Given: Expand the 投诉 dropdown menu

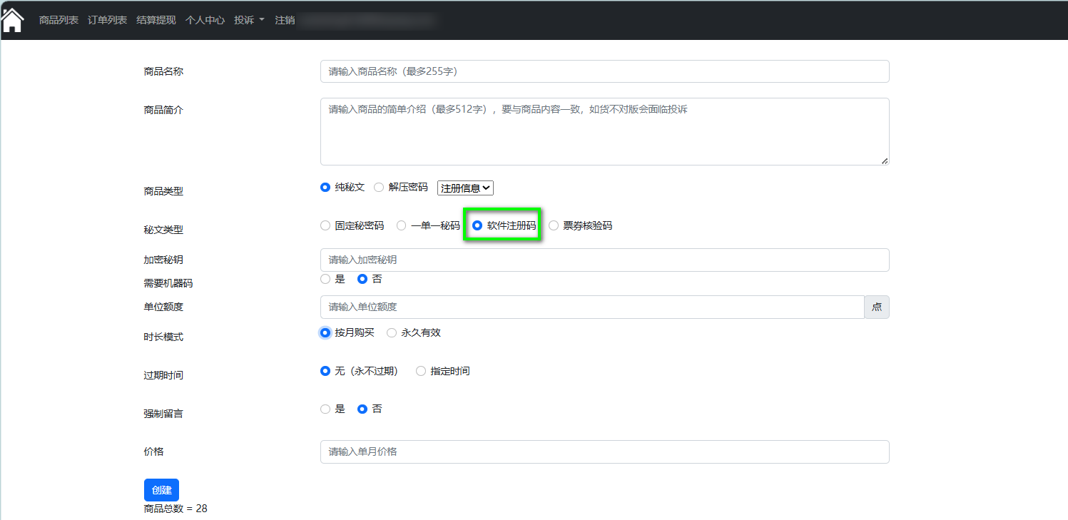Looking at the screenshot, I should pyautogui.click(x=249, y=20).
